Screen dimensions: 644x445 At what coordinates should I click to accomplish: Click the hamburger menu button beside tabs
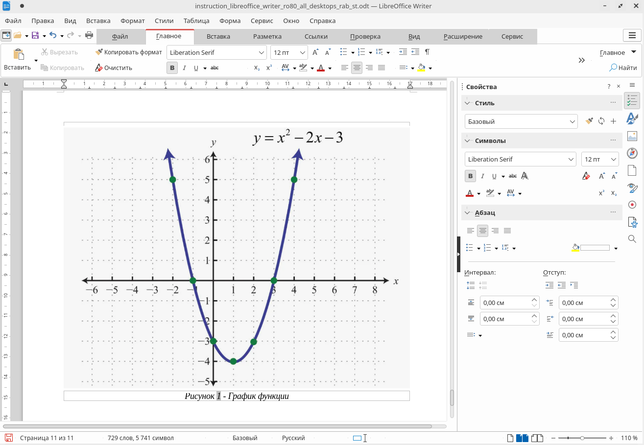[x=631, y=36]
